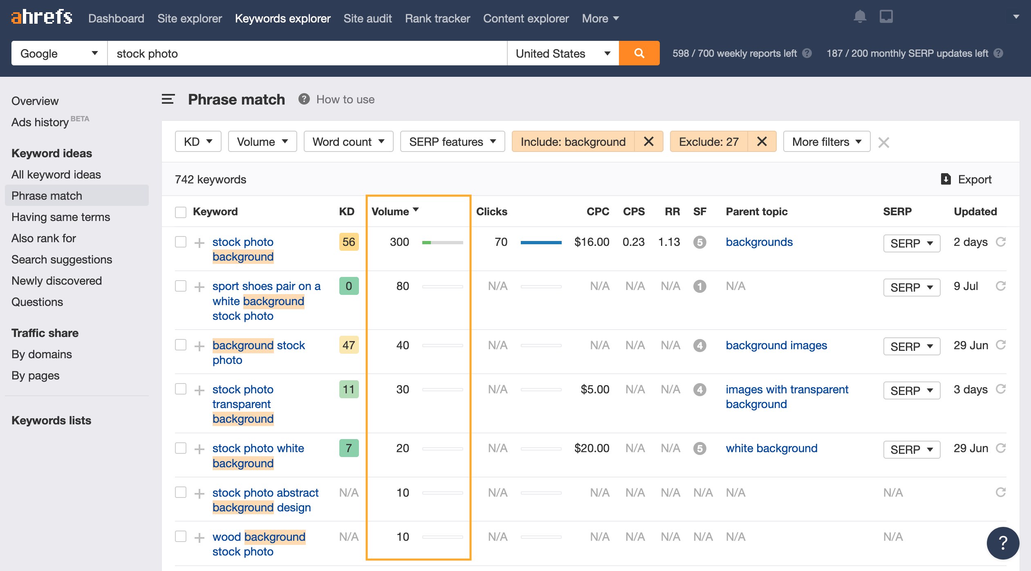Check the 'stock photo background' row checkbox
This screenshot has height=571, width=1031.
tap(180, 241)
